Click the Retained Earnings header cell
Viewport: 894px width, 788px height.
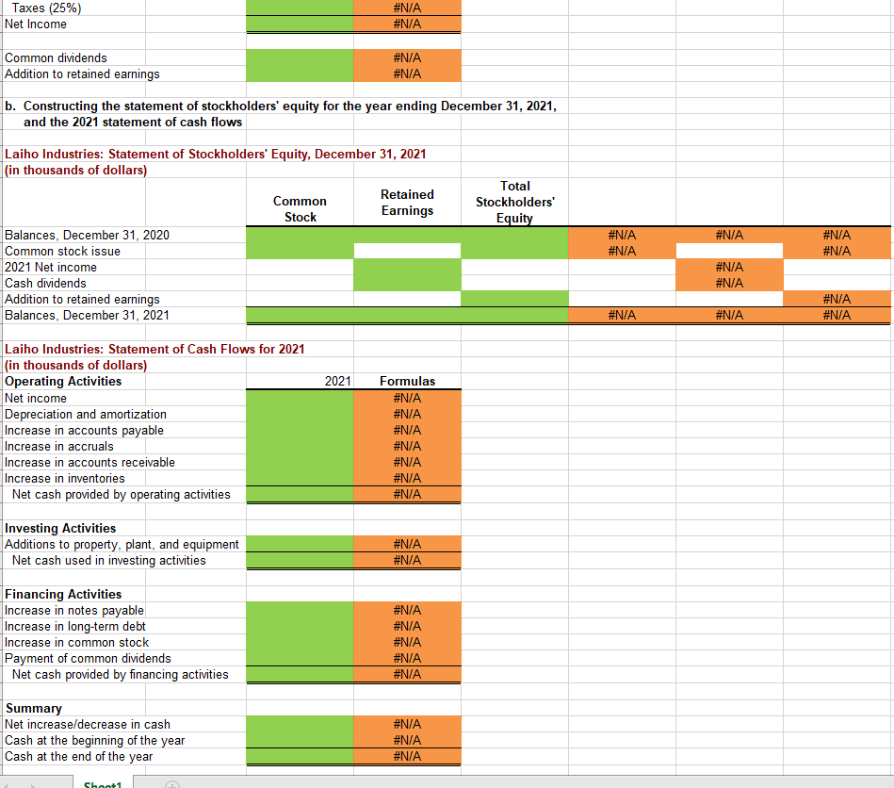tap(407, 201)
